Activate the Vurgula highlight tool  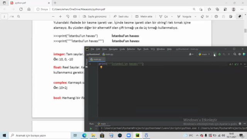(184, 17)
